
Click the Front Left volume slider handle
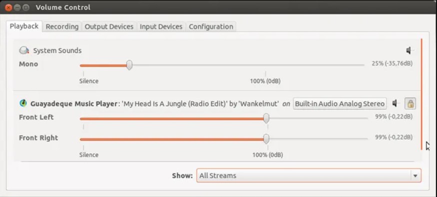pos(266,118)
